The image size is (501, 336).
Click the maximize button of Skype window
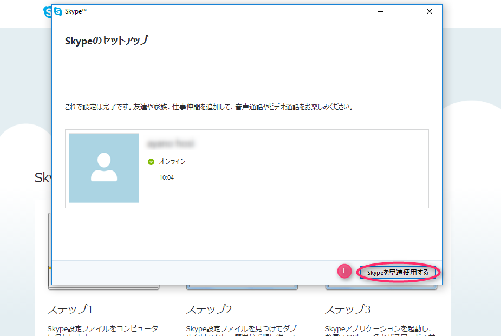[x=405, y=11]
